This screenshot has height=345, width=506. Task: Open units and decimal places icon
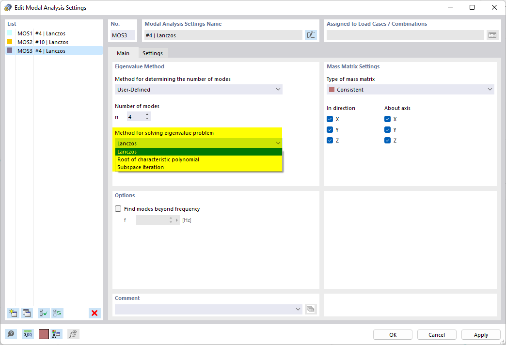point(28,334)
